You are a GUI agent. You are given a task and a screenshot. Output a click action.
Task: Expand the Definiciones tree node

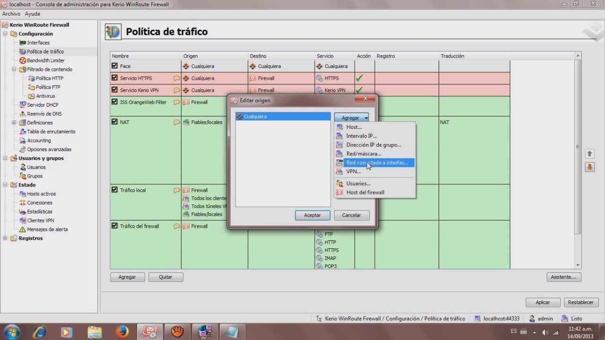pos(14,123)
